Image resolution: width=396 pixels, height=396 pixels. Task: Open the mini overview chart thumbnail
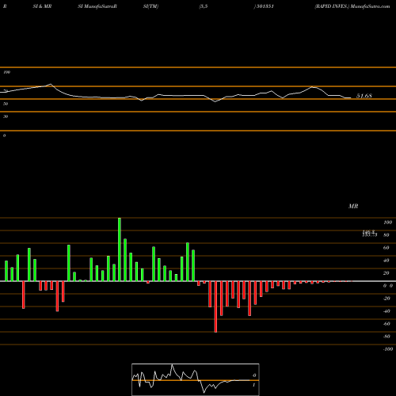(x=196, y=379)
